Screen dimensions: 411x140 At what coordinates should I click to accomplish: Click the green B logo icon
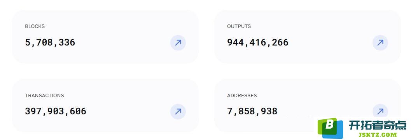click(326, 126)
